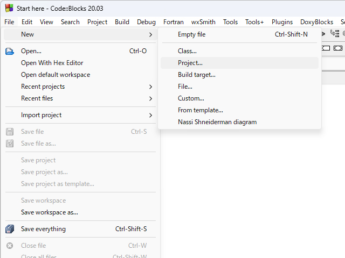Image resolution: width=345 pixels, height=258 pixels.
Task: Choose Class... from the New submenu
Action: click(x=239, y=51)
